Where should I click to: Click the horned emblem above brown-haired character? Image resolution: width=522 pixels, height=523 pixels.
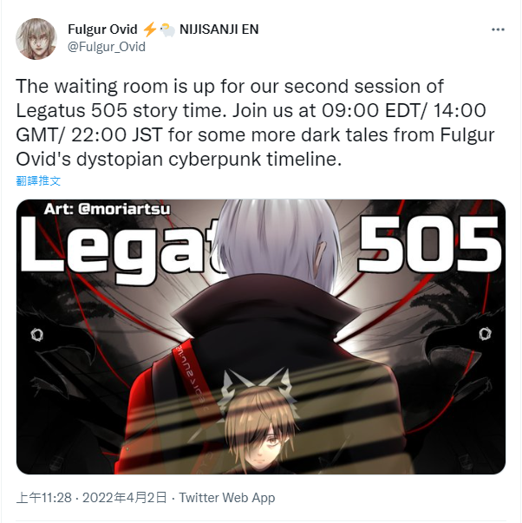coord(256,383)
